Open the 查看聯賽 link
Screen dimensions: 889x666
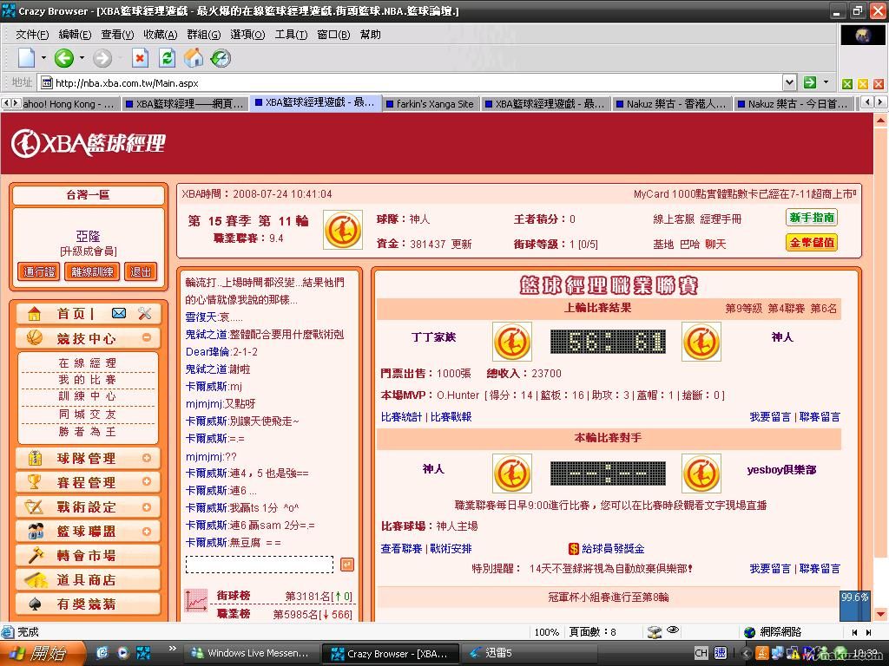tap(401, 549)
